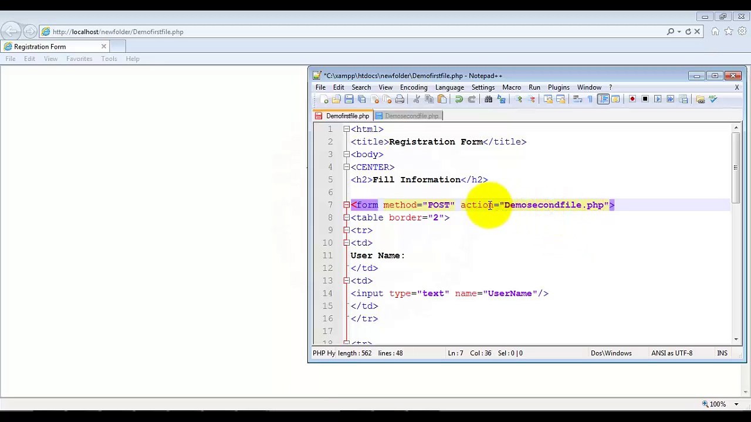Screen dimensions: 751x422
Task: Click the browser address bar URL field
Action: coord(352,32)
